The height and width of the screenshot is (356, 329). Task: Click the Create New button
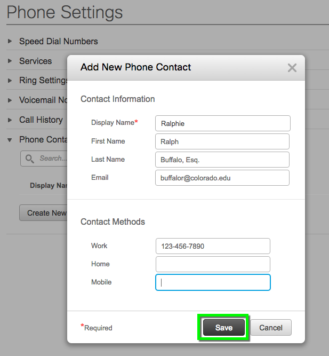tap(43, 213)
